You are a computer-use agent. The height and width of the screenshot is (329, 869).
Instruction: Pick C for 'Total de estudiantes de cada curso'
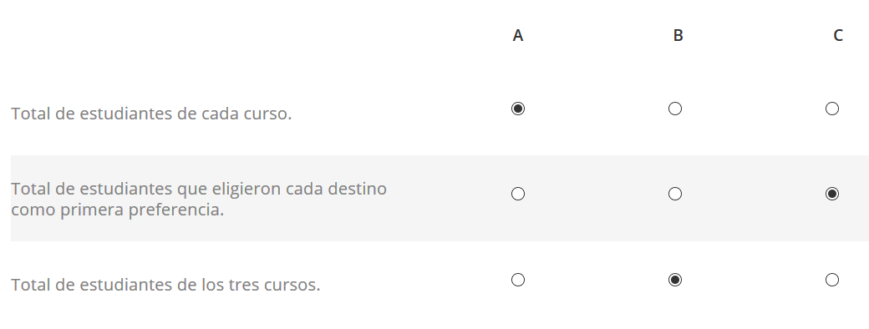832,109
